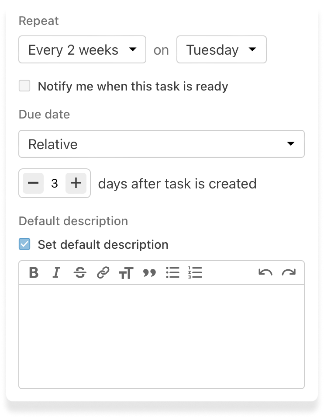Click inside the description text area
Image resolution: width=324 pixels, height=418 pixels.
click(161, 336)
